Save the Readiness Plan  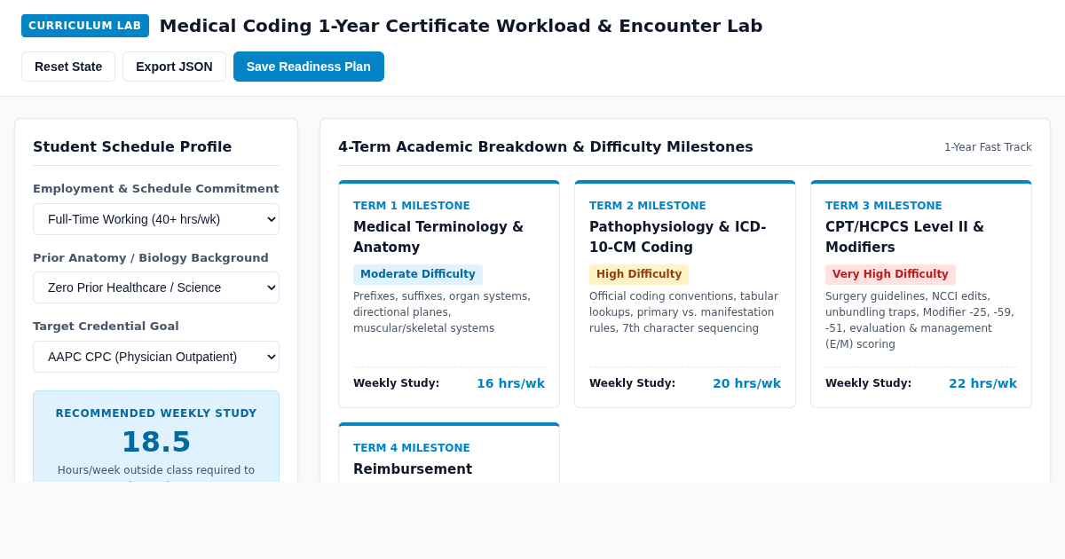pos(309,67)
